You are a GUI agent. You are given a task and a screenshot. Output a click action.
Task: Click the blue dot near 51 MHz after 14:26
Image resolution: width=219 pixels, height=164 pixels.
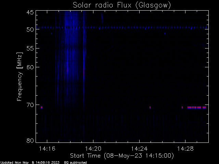click(165, 33)
